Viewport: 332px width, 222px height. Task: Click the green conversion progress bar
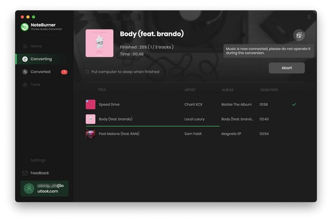click(152, 126)
